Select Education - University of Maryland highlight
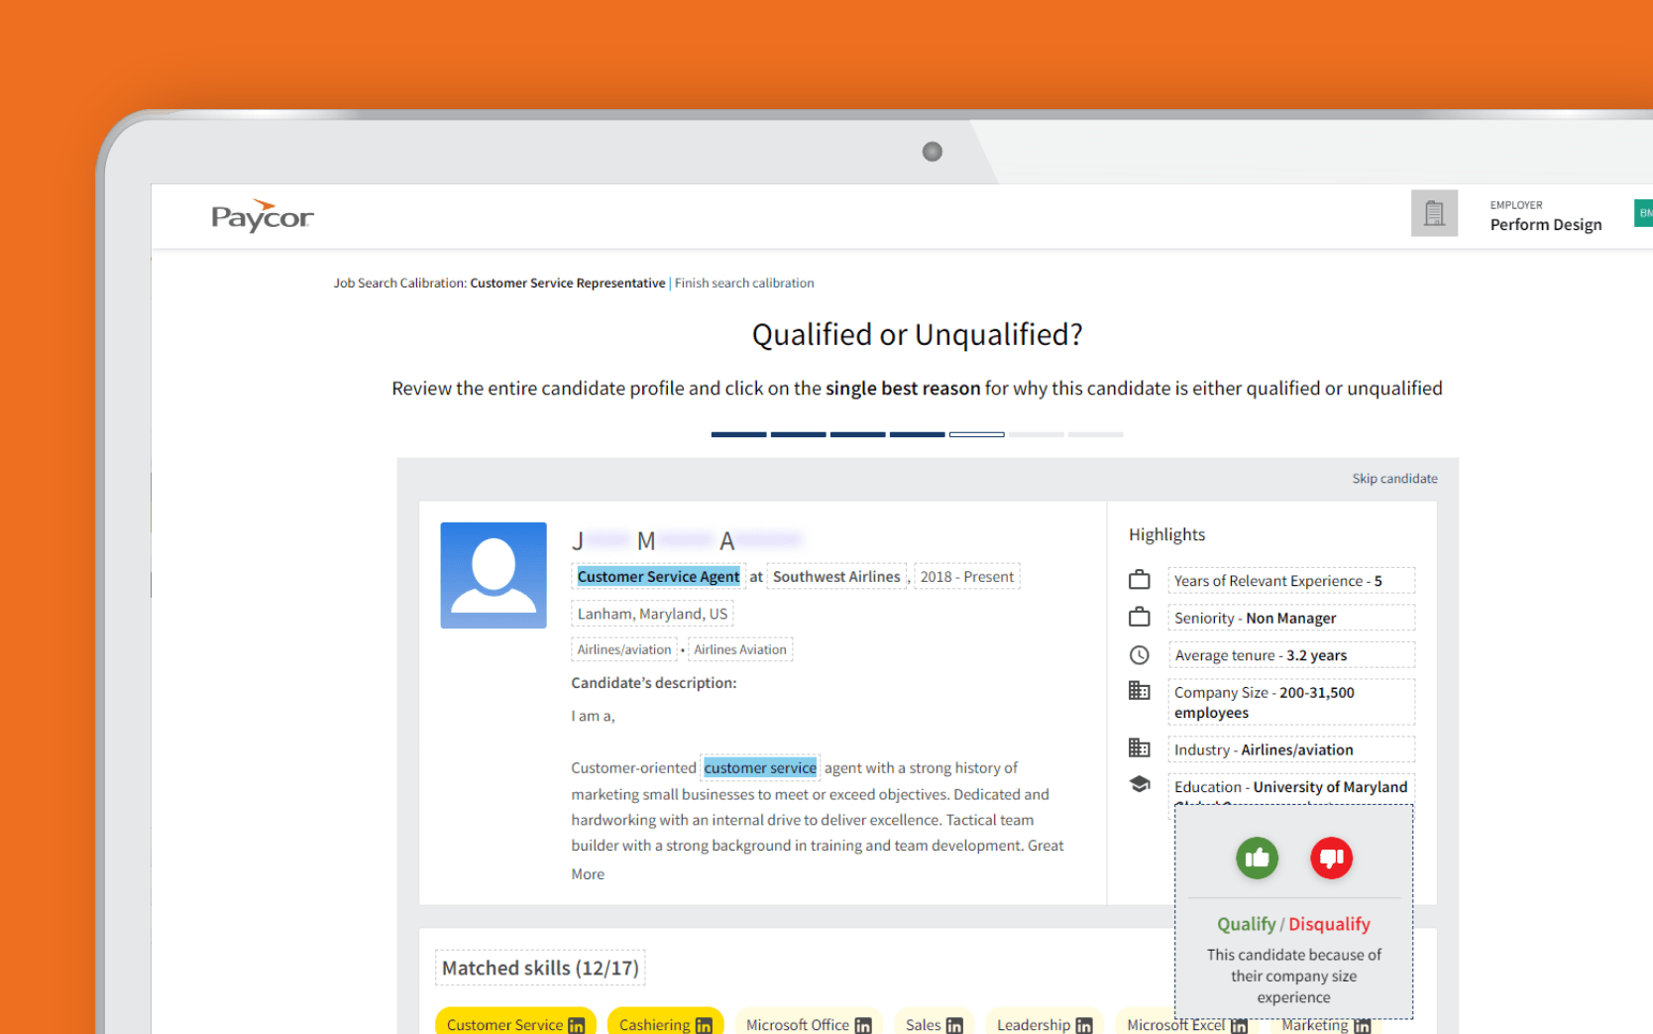Viewport: 1653px width, 1034px height. coord(1291,787)
